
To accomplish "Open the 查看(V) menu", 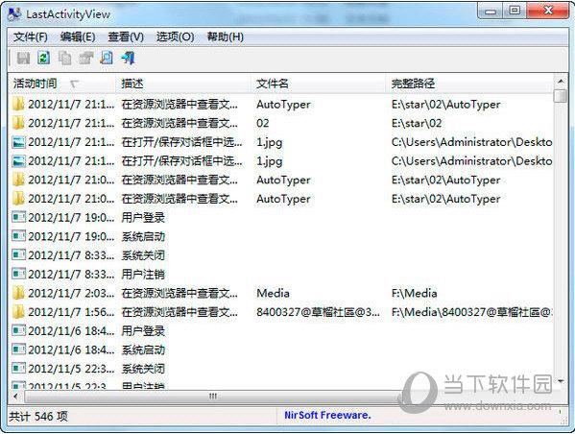I will click(x=126, y=36).
